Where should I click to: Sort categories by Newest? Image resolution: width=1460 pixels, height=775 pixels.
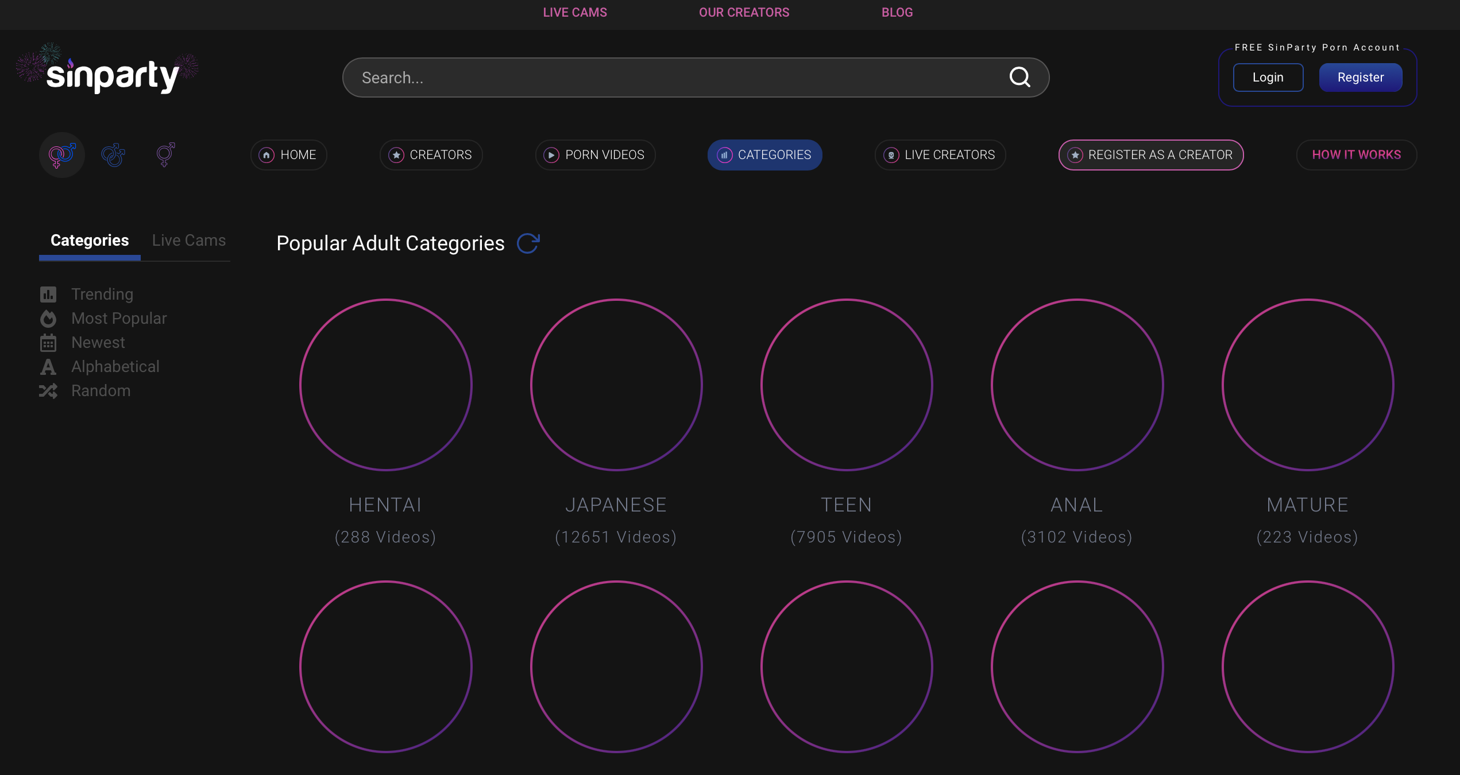98,342
